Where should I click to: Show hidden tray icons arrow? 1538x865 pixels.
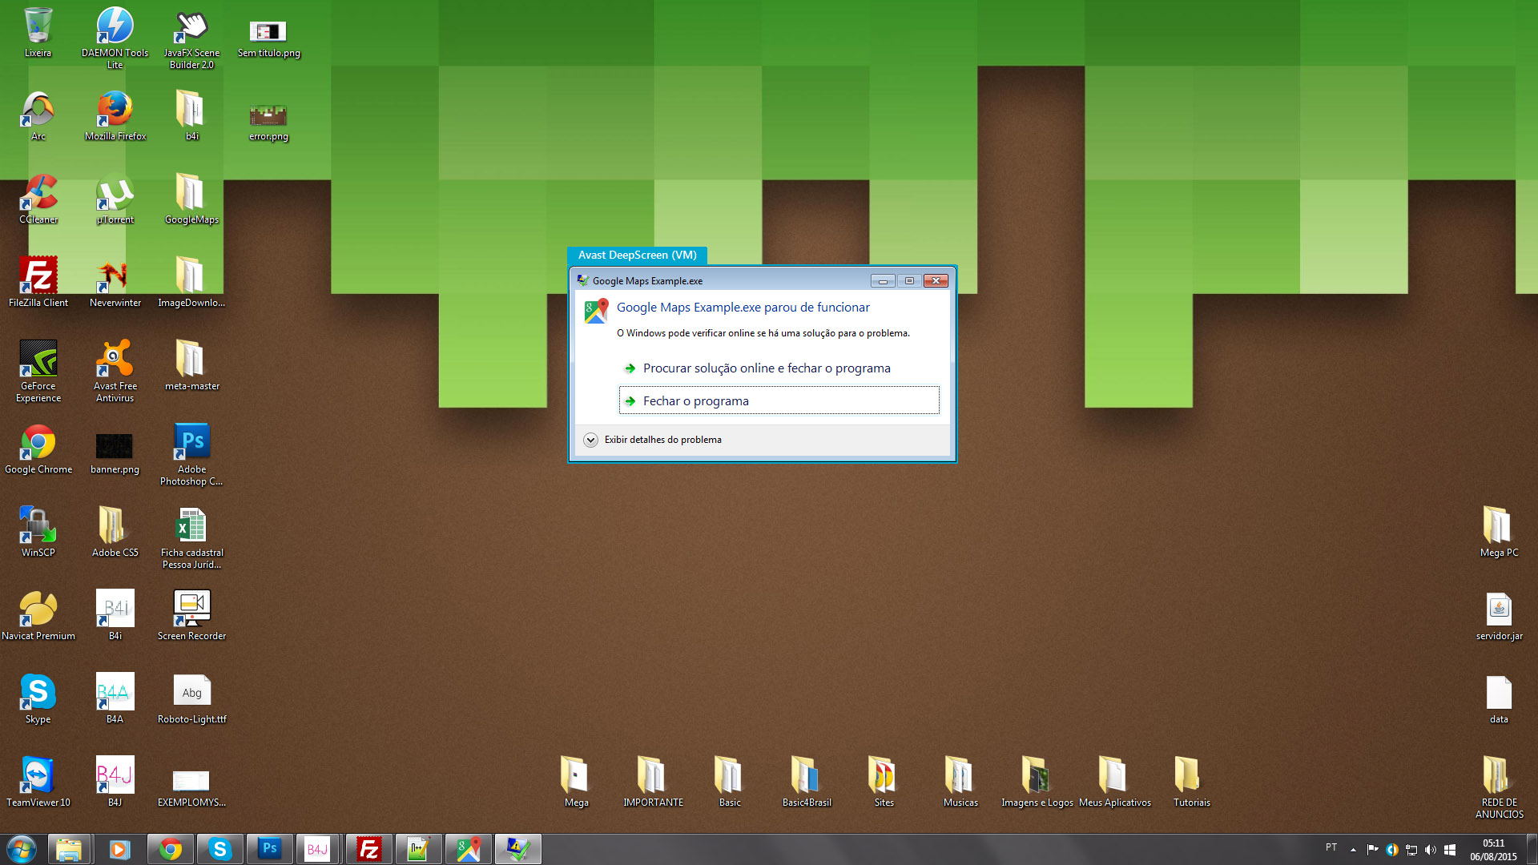(1353, 850)
